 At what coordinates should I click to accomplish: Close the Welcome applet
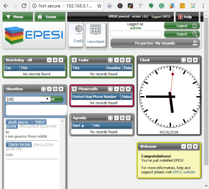196,146
